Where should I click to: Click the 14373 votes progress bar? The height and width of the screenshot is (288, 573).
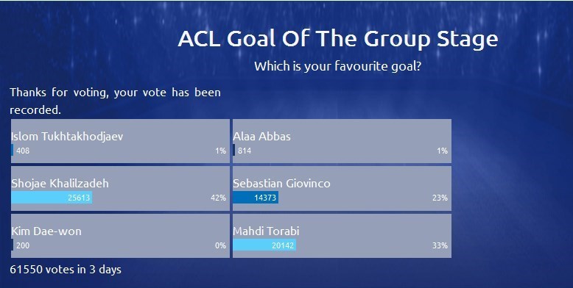click(256, 198)
